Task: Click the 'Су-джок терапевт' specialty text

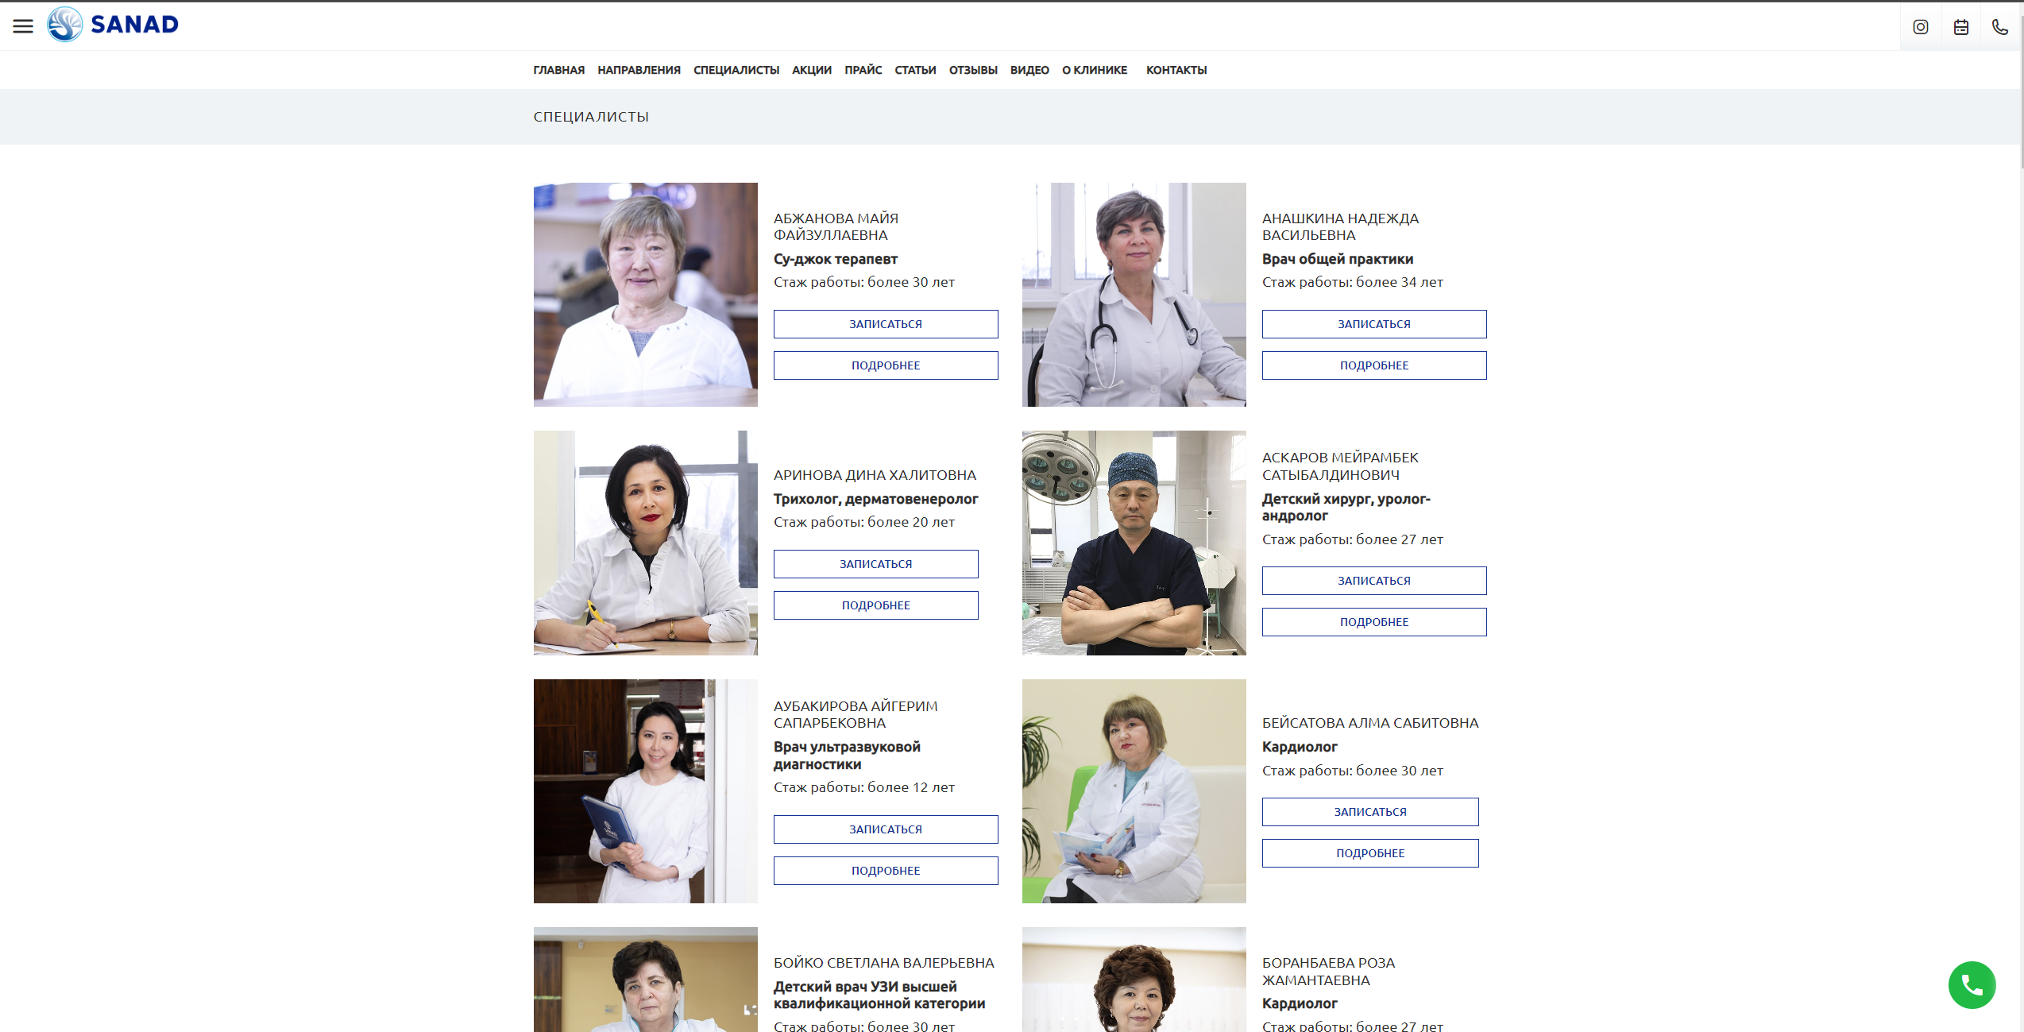Action: pyautogui.click(x=835, y=259)
